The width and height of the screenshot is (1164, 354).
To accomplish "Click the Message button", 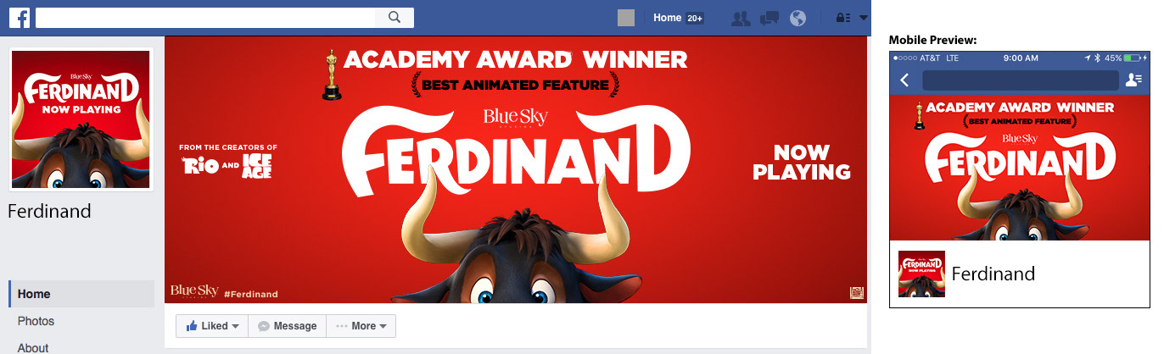I will 288,326.
